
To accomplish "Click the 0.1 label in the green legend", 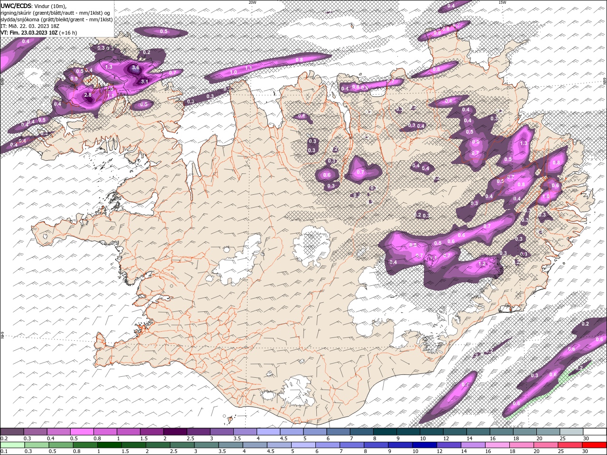I will click(x=3, y=452).
